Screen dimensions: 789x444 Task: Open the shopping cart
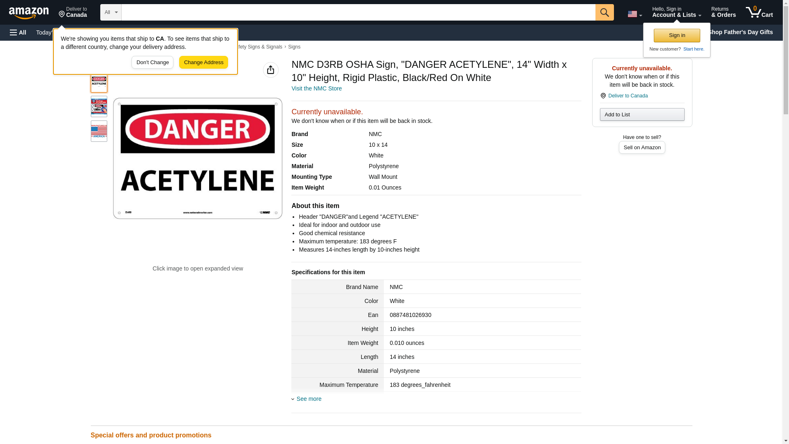point(759,12)
